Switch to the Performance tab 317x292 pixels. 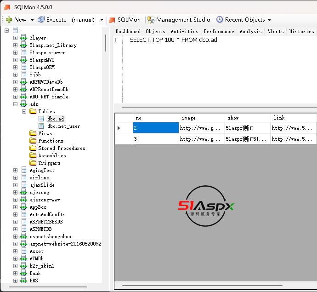[x=219, y=31]
